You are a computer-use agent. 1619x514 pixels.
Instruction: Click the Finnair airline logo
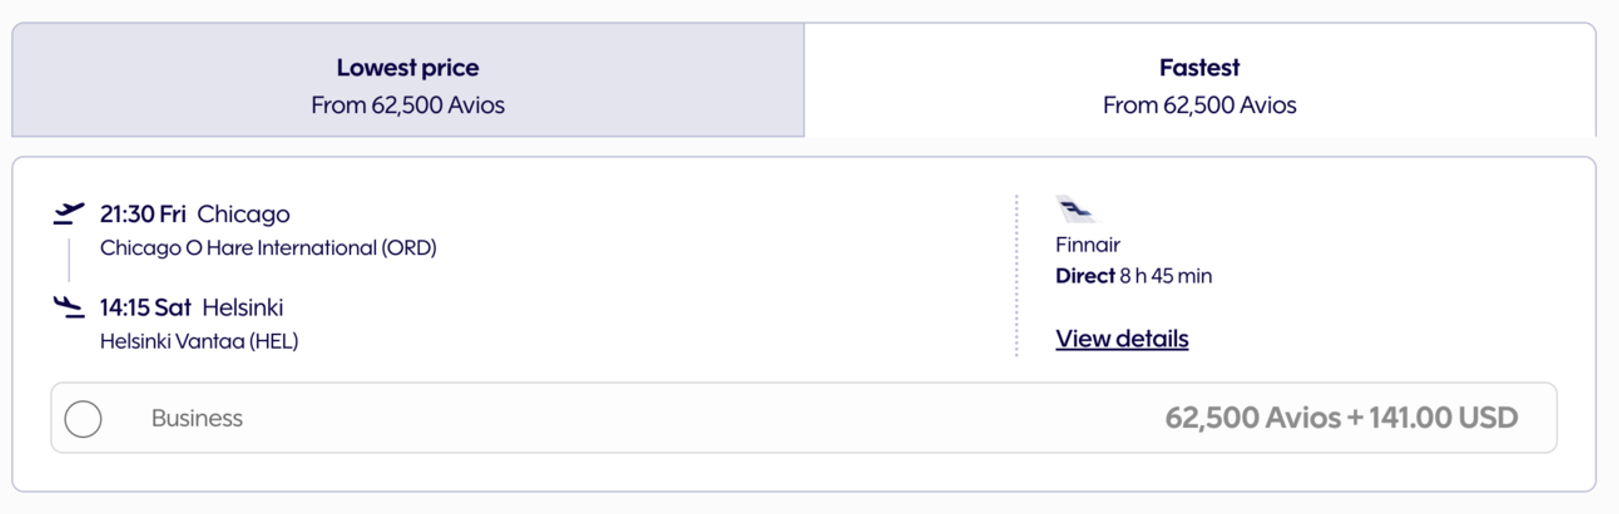[1076, 209]
